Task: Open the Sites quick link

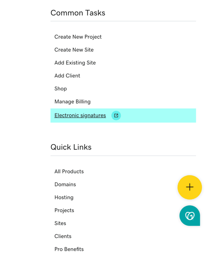Action: 60,223
